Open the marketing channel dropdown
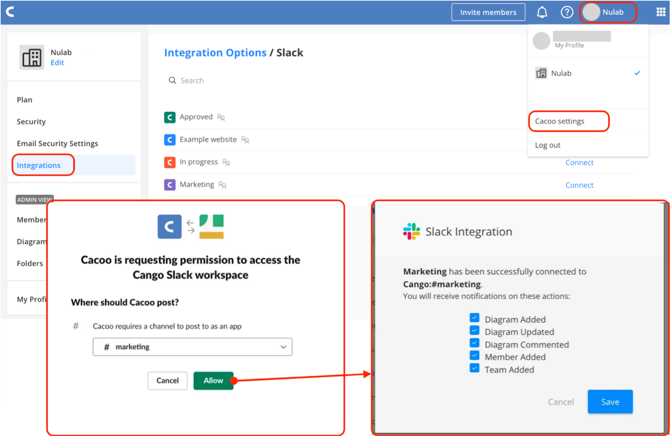 (192, 347)
